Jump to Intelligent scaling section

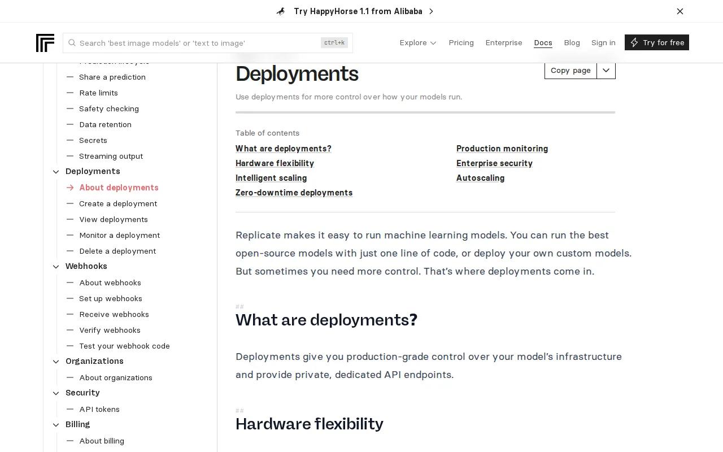(x=271, y=178)
